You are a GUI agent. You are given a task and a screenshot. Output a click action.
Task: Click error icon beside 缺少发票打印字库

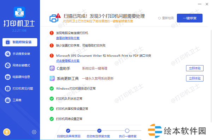(52, 45)
